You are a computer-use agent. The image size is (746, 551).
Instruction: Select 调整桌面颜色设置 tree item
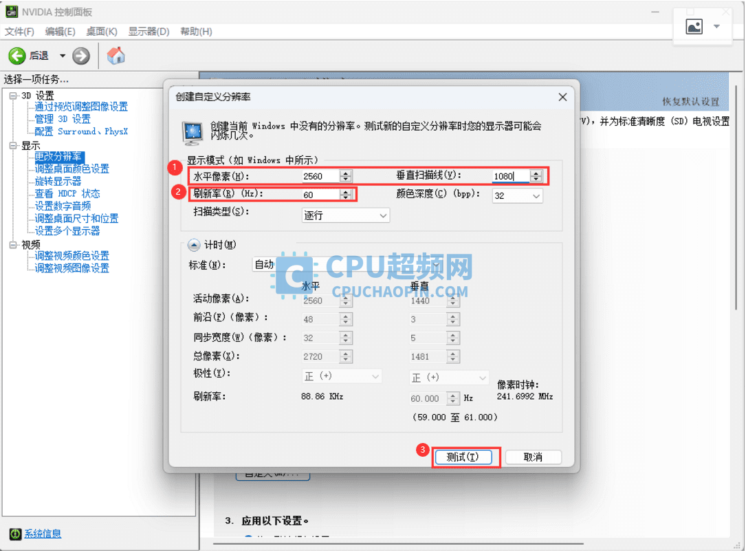(x=72, y=169)
